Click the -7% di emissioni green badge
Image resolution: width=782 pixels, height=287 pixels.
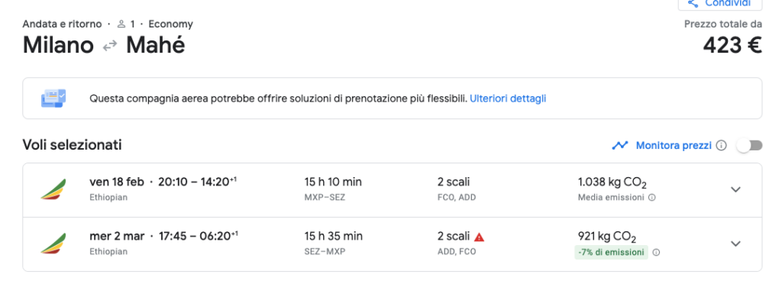pyautogui.click(x=611, y=252)
